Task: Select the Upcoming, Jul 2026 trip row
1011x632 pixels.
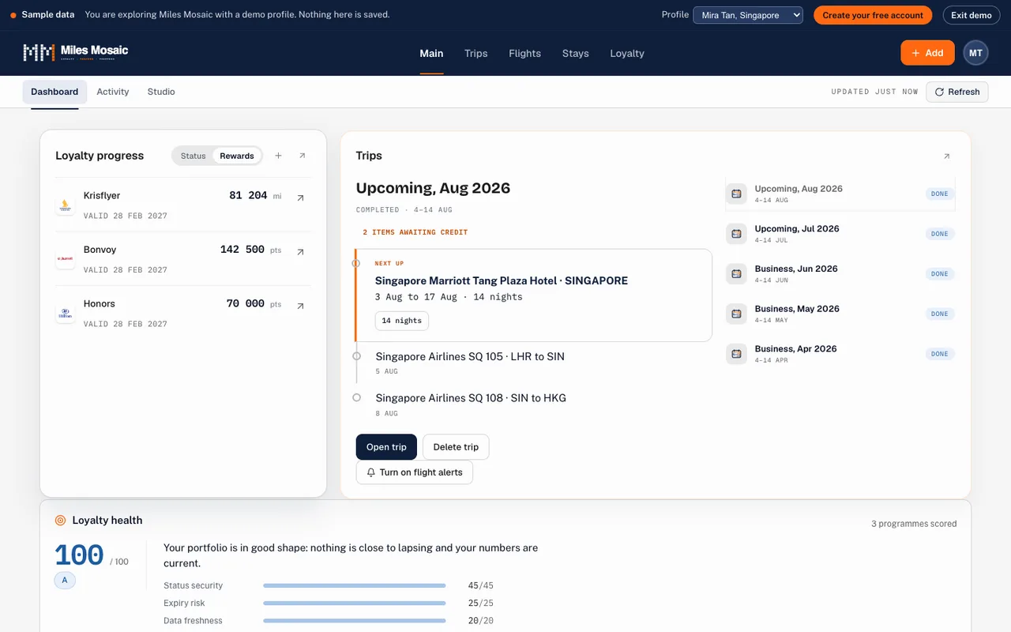Action: (x=840, y=234)
